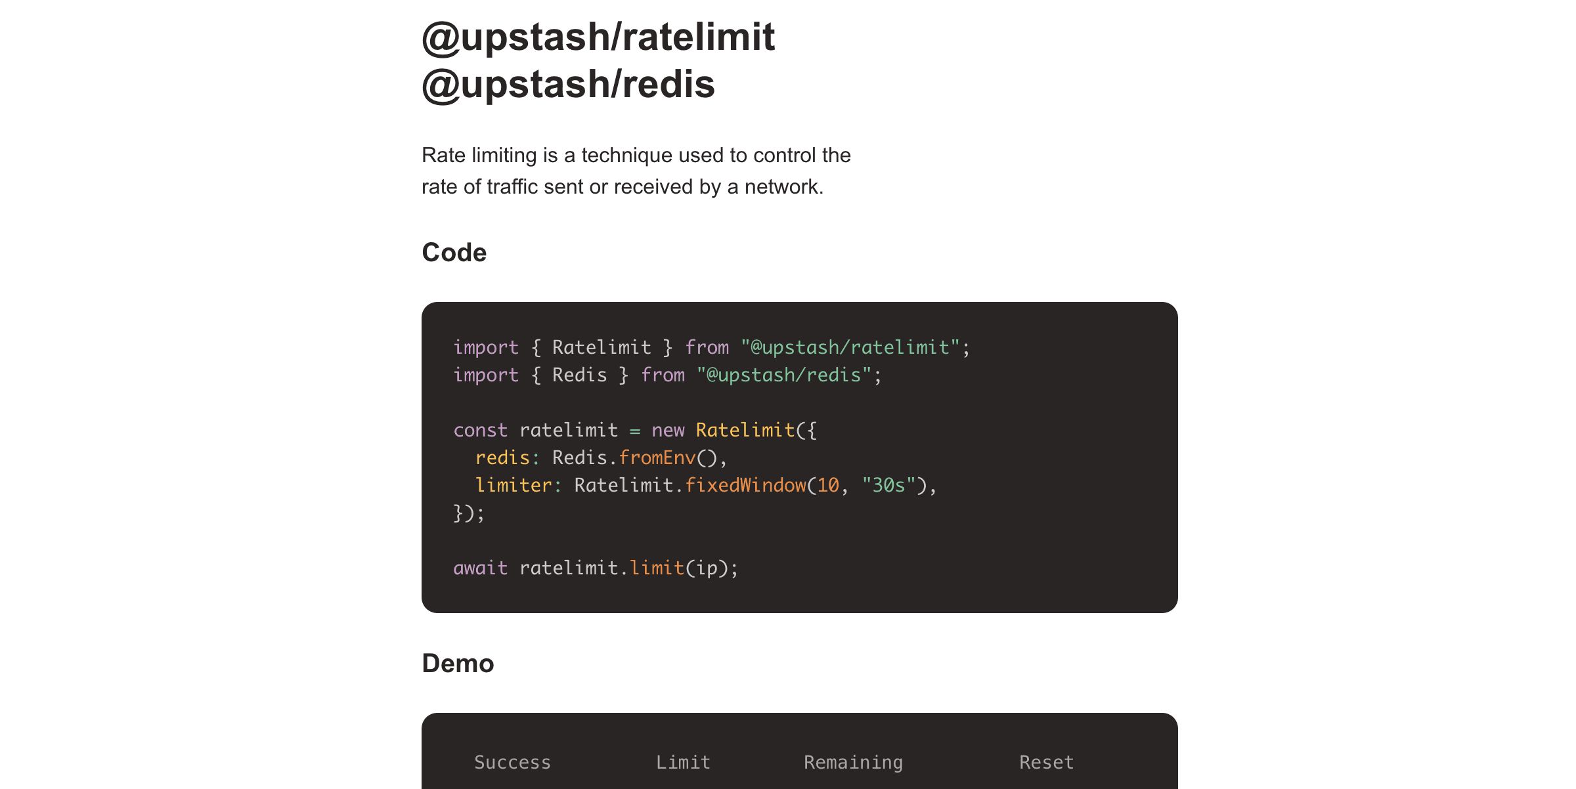1576x789 pixels.
Task: Click the fromEnv method in code
Action: 657,458
